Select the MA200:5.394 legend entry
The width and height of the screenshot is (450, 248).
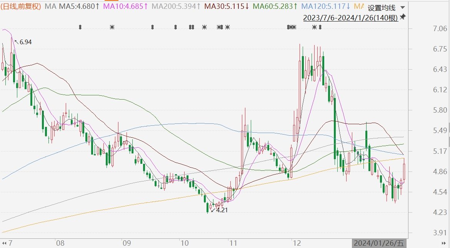pos(176,6)
